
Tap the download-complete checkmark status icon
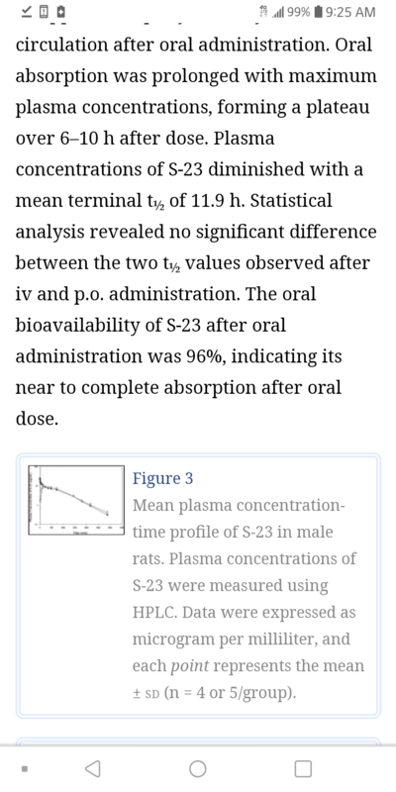[x=28, y=11]
